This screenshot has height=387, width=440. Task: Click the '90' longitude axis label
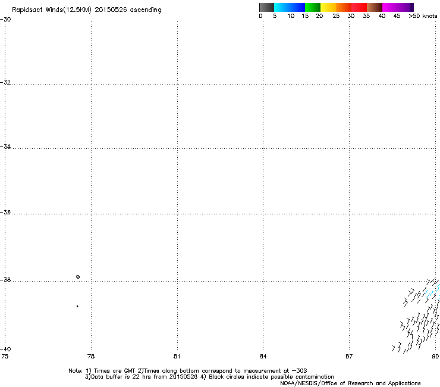(435, 357)
